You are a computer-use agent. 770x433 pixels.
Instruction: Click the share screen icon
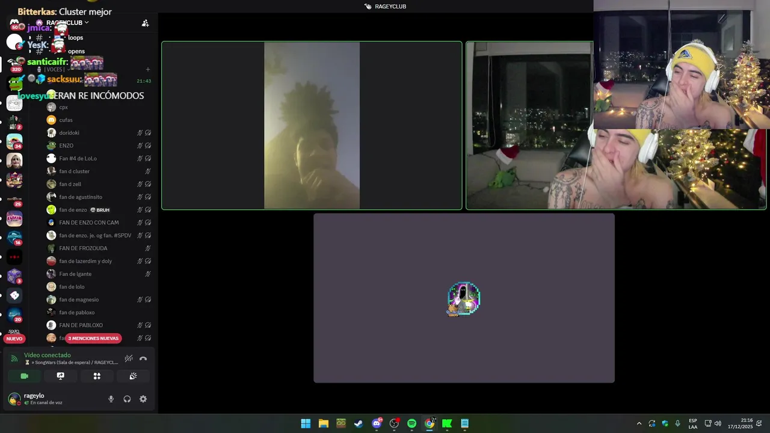click(60, 376)
